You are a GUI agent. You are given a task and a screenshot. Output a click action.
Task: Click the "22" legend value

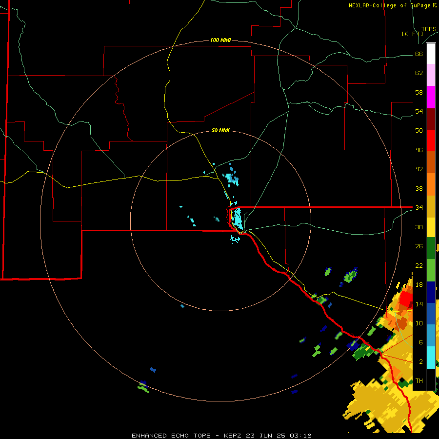(419, 265)
